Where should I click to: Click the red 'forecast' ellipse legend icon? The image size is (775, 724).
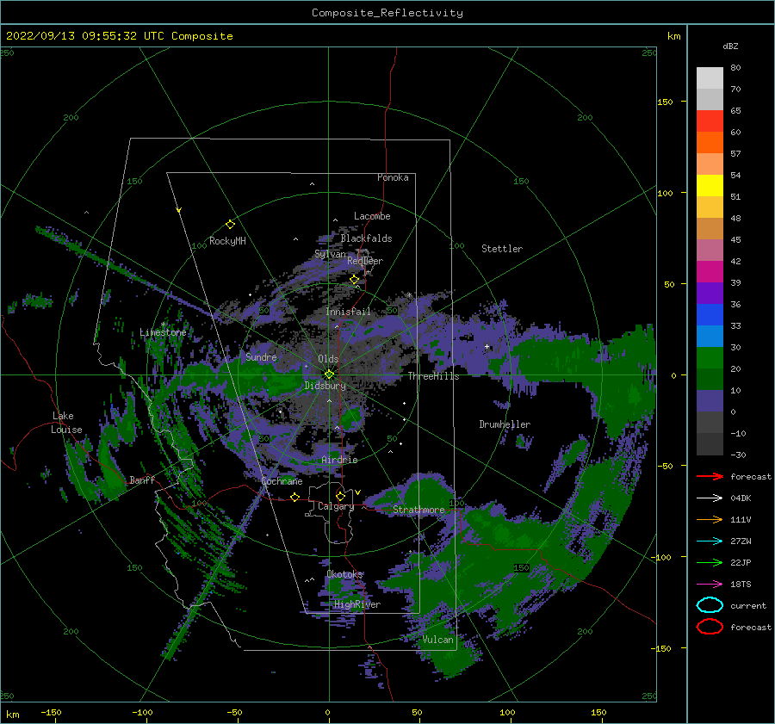pyautogui.click(x=710, y=627)
